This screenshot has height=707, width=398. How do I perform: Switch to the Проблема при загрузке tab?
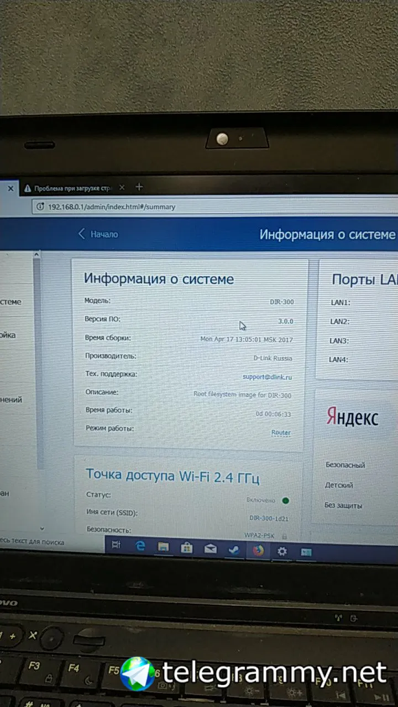click(x=66, y=188)
